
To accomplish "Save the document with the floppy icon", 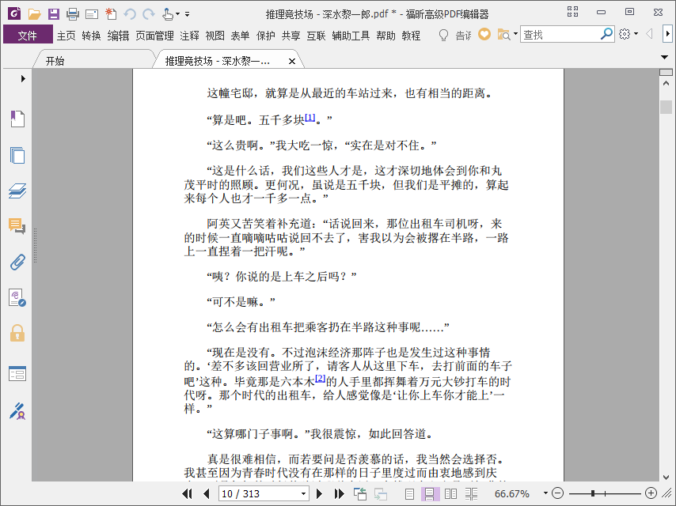I will [x=54, y=14].
